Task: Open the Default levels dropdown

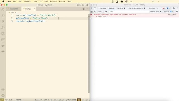Action: 156,12
